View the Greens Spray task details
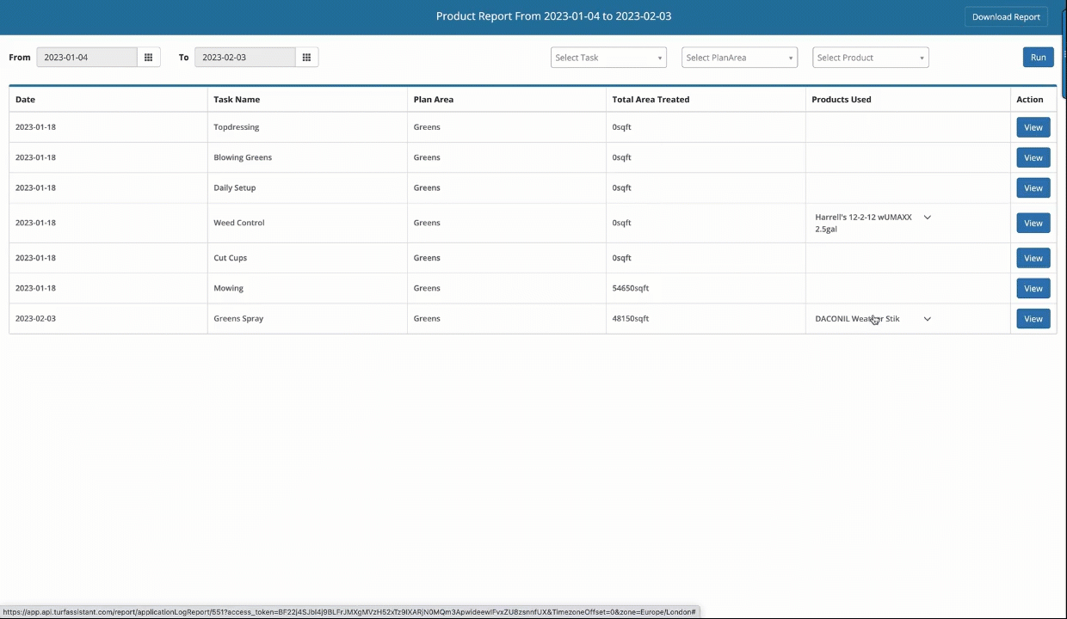The height and width of the screenshot is (619, 1067). pos(1033,318)
